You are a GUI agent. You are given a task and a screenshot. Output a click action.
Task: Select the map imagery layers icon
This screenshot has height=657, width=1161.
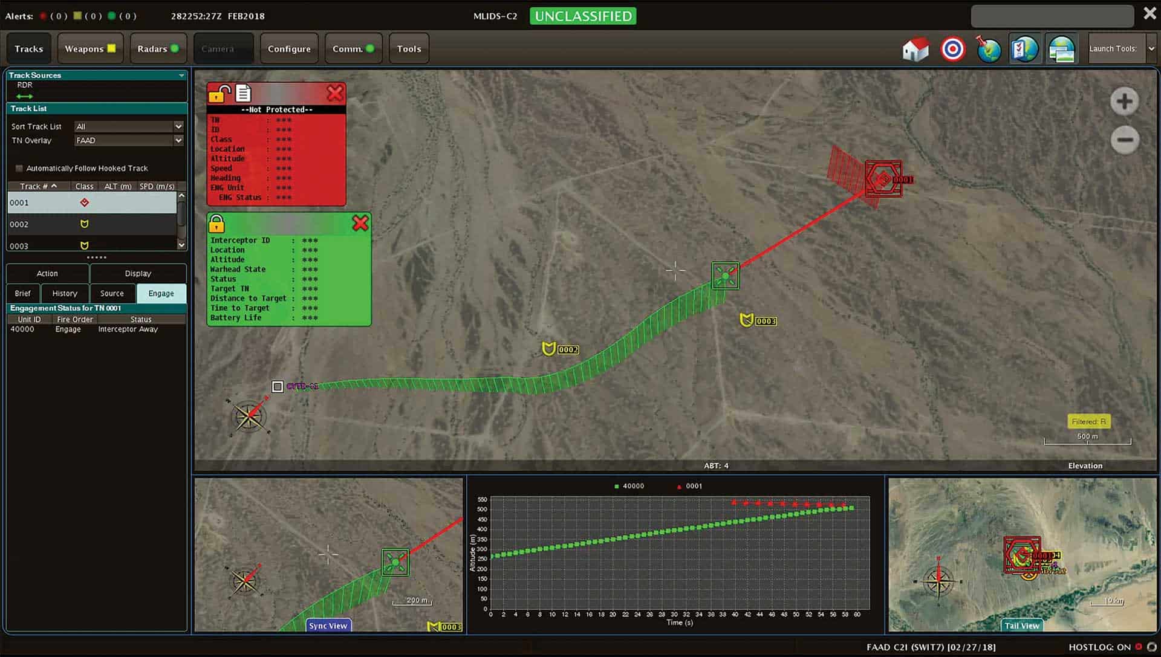[1061, 48]
